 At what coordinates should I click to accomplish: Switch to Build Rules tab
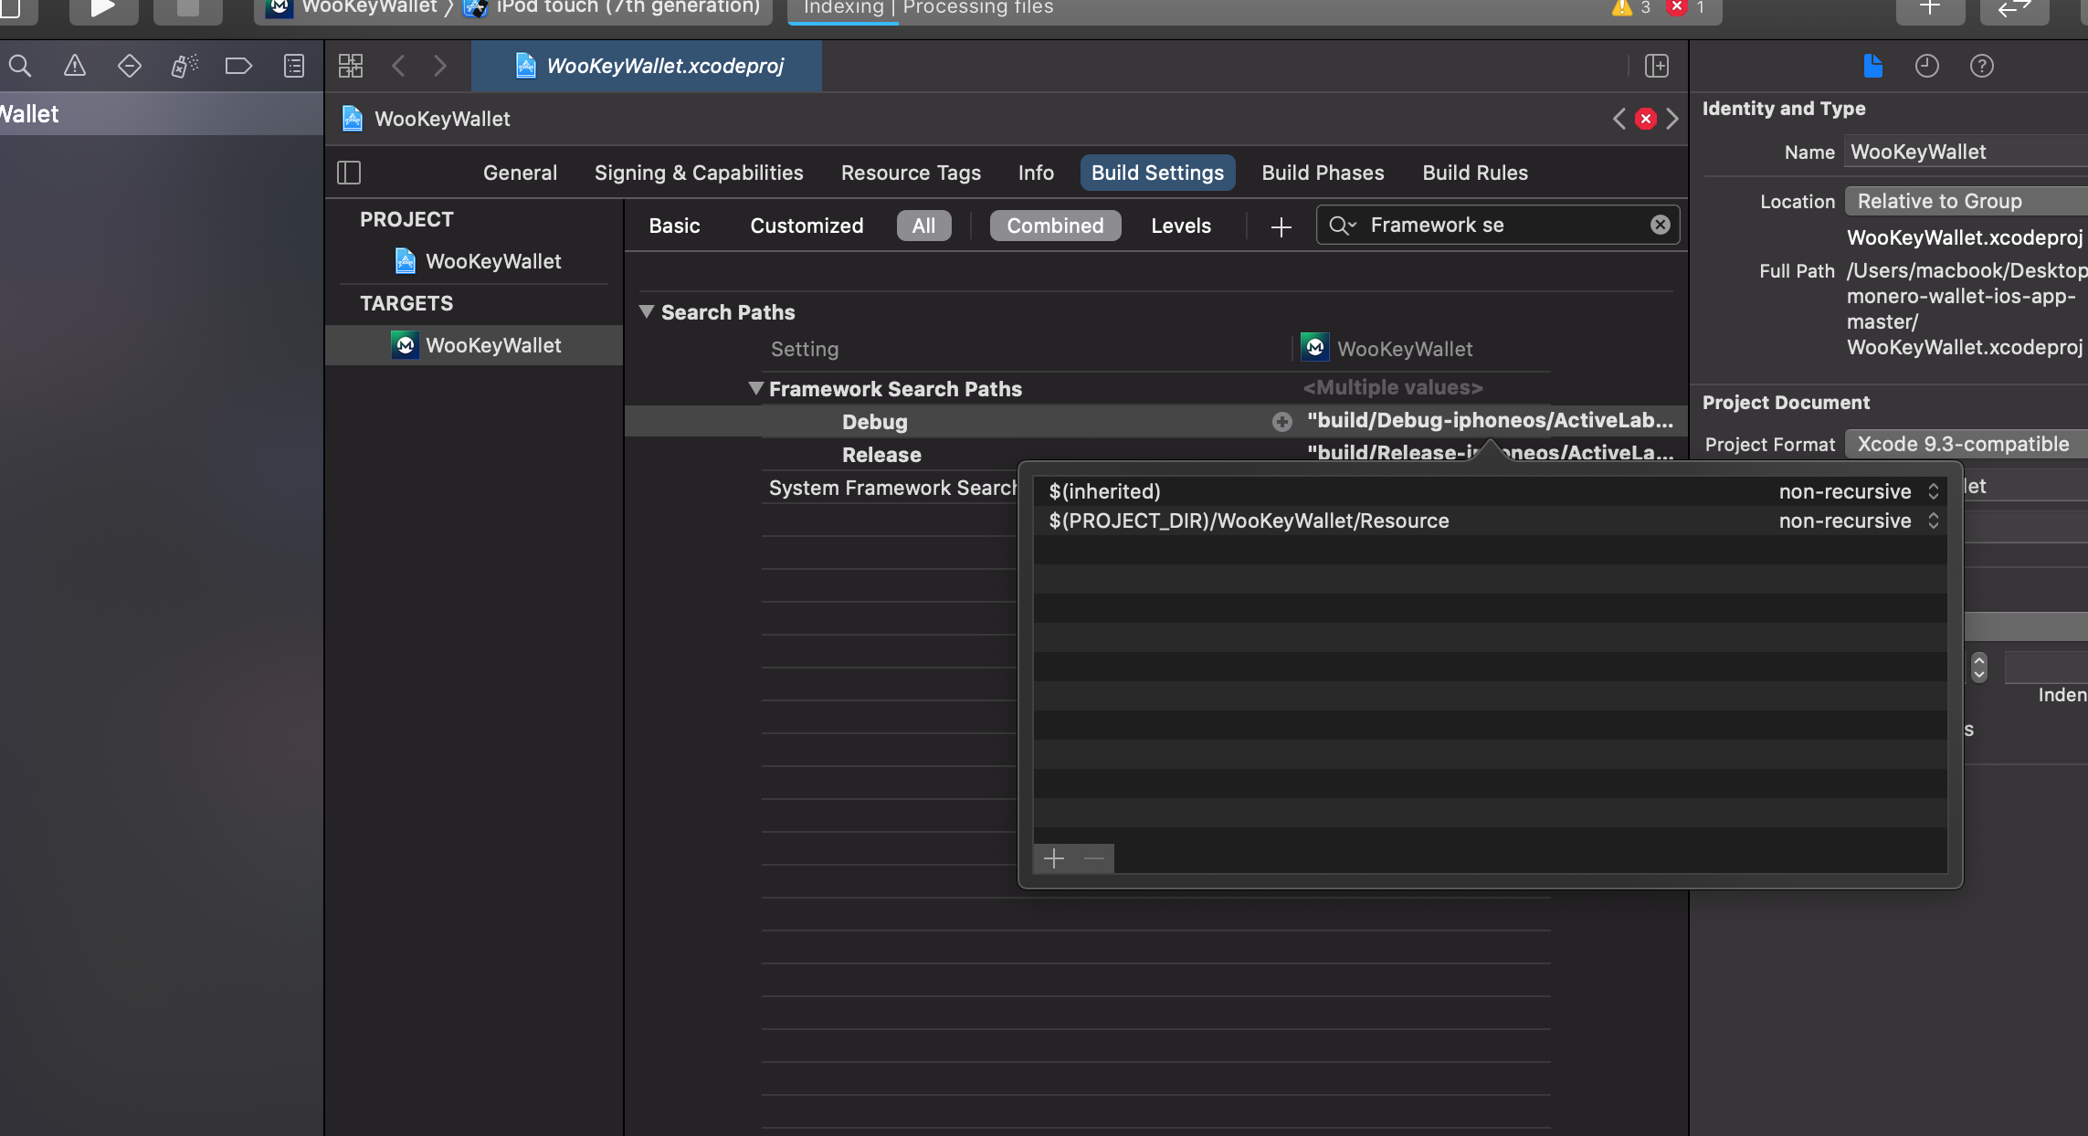coord(1475,173)
